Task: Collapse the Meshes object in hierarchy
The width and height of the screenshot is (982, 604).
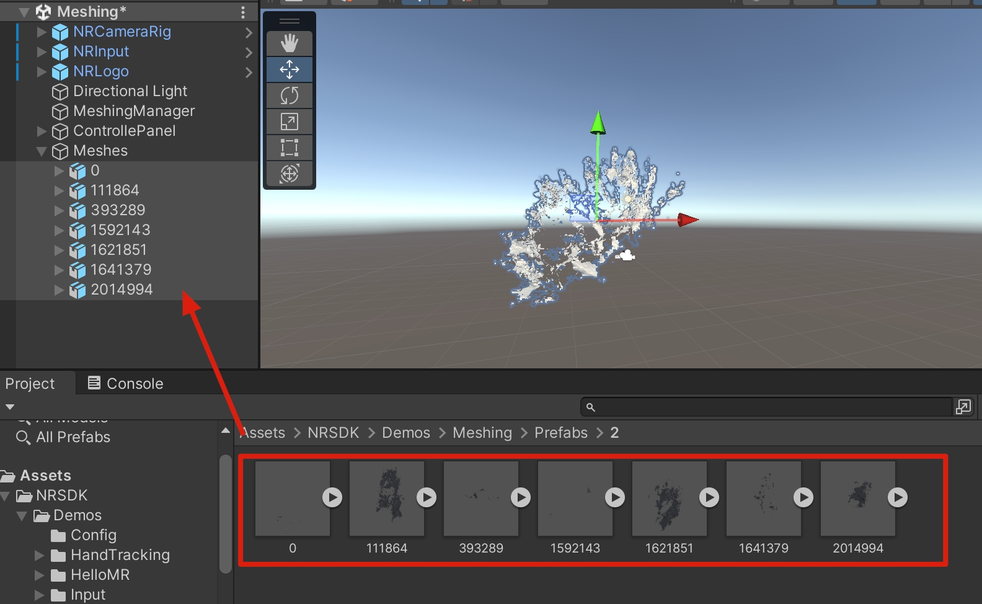Action: click(x=42, y=151)
